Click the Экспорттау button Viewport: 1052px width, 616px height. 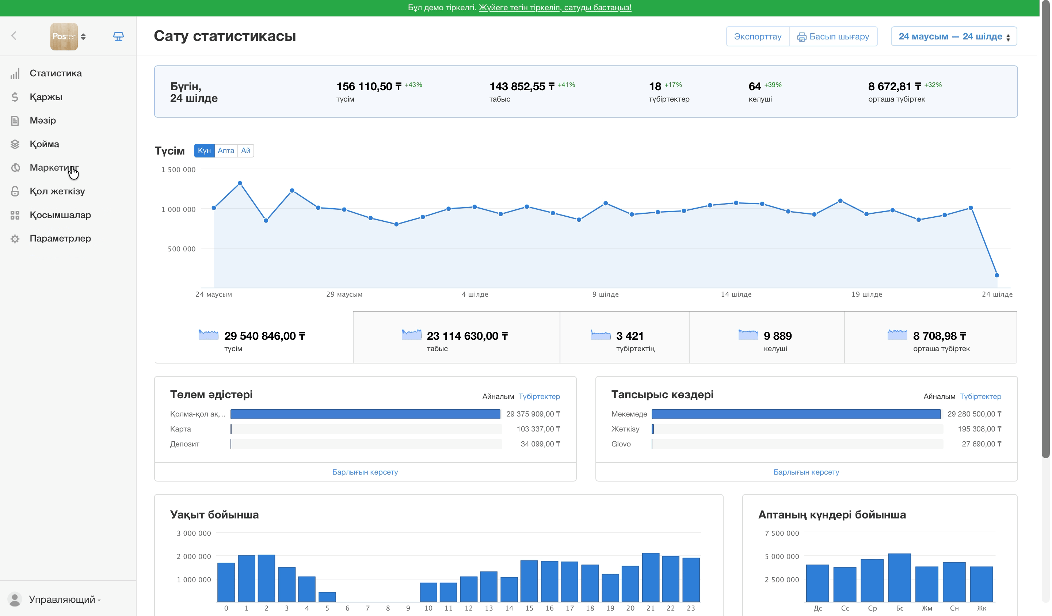(x=758, y=36)
